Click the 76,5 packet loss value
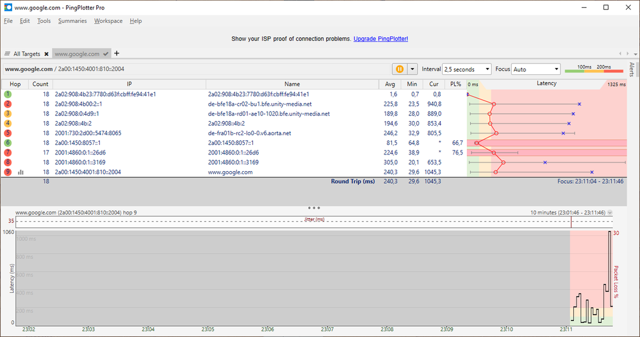The width and height of the screenshot is (640, 337). (457, 152)
